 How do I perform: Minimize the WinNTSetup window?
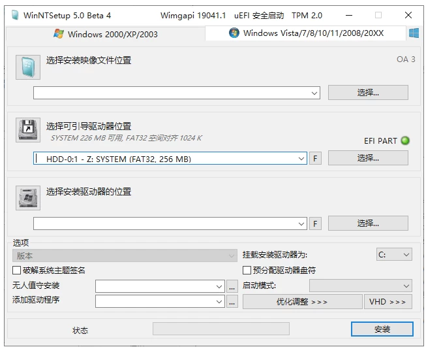click(349, 15)
